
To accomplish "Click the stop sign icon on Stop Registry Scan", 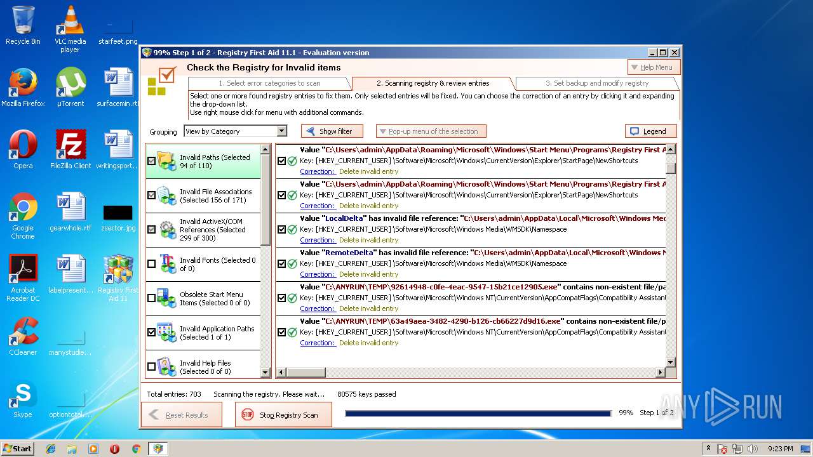I will coord(247,415).
